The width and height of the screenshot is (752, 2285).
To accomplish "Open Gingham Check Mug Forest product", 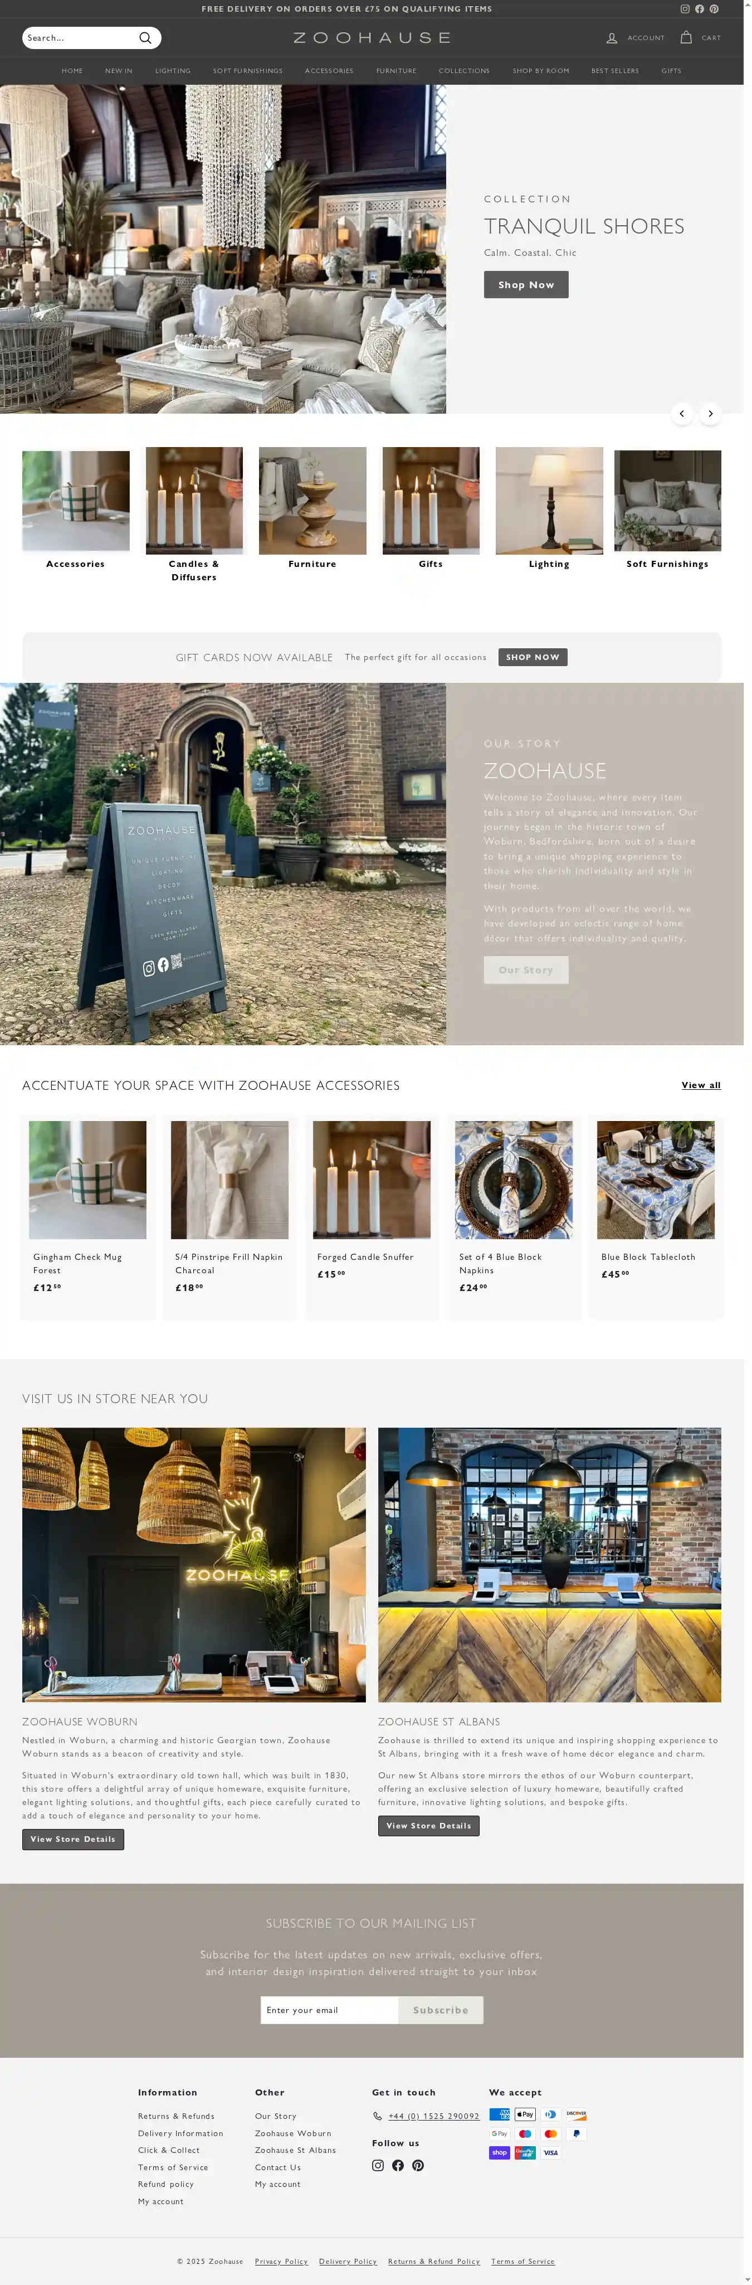I will 88,1180.
